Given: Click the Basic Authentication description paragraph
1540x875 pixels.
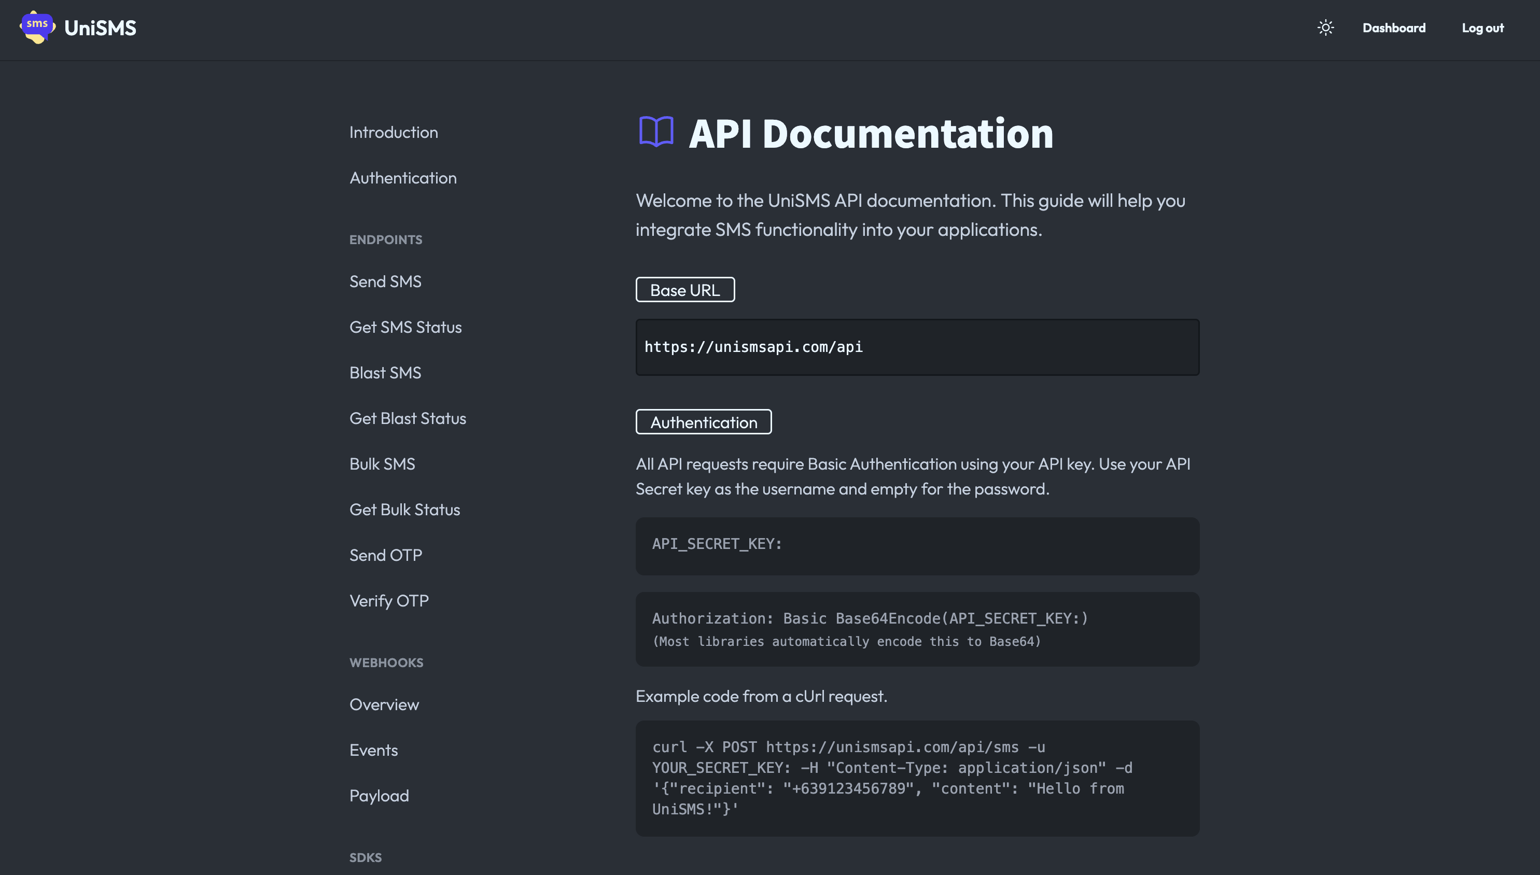Looking at the screenshot, I should [x=913, y=476].
